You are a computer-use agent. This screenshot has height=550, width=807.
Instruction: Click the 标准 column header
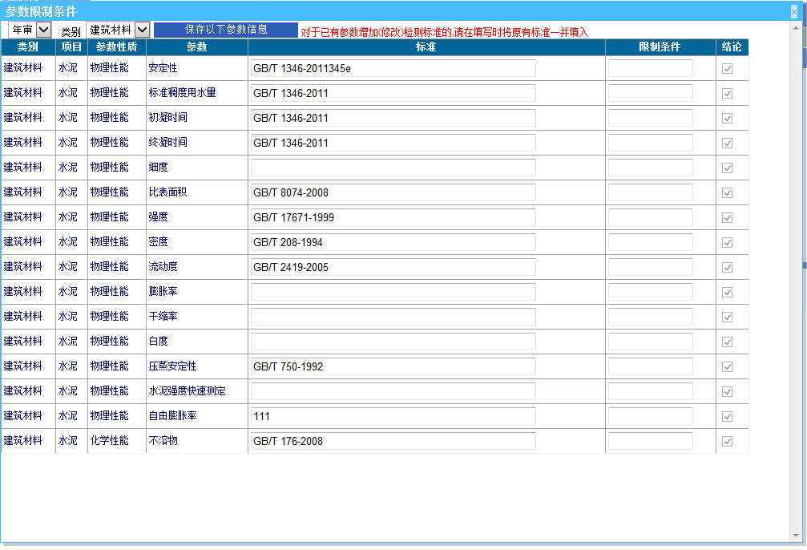[x=426, y=47]
